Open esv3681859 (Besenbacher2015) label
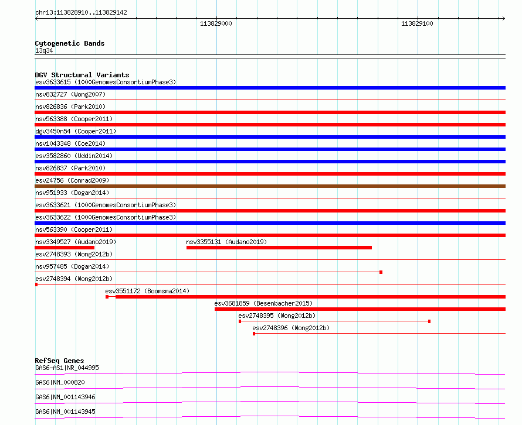Viewport: 522px width, 425px height. click(x=263, y=303)
